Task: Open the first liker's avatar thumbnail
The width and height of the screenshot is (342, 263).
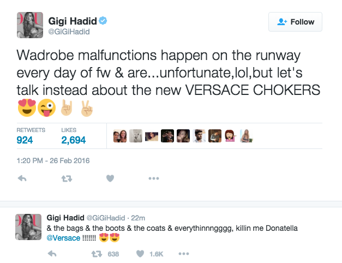Action: tap(119, 137)
